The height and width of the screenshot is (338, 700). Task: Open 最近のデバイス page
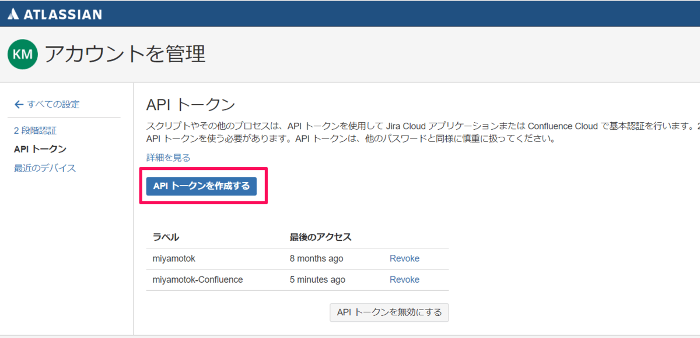[x=45, y=168]
